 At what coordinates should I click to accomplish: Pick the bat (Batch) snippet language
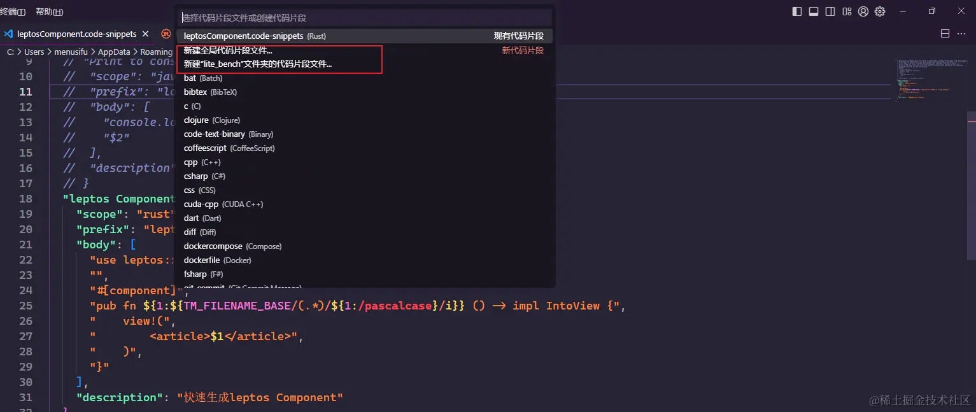(364, 78)
